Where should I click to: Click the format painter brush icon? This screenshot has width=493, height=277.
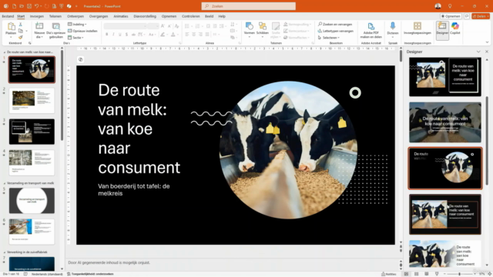21,38
